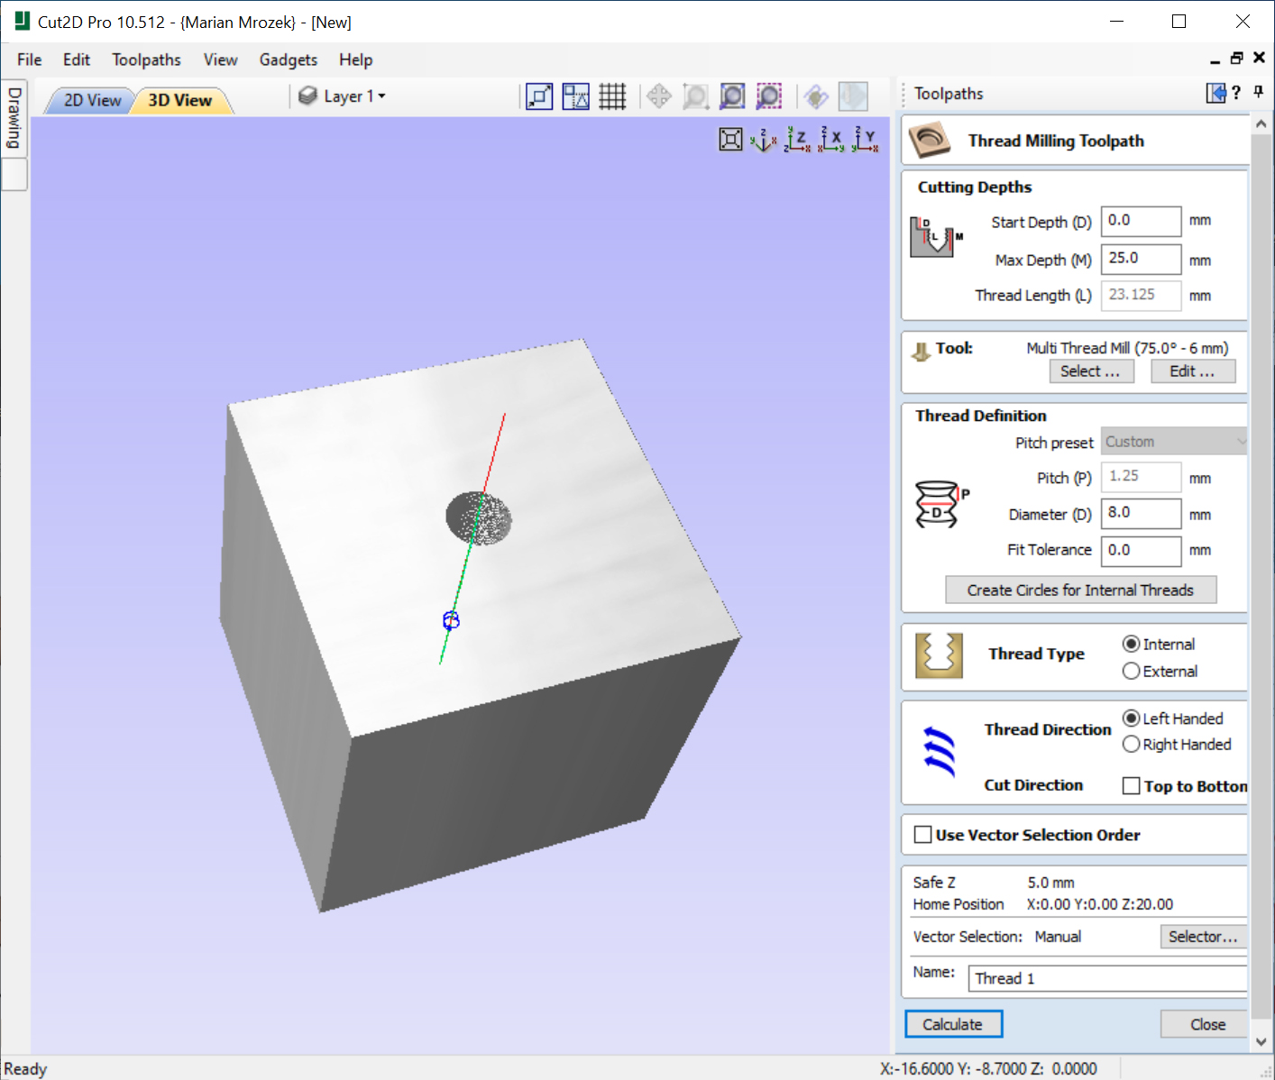Click the zoom to selection magnifier icon

768,96
